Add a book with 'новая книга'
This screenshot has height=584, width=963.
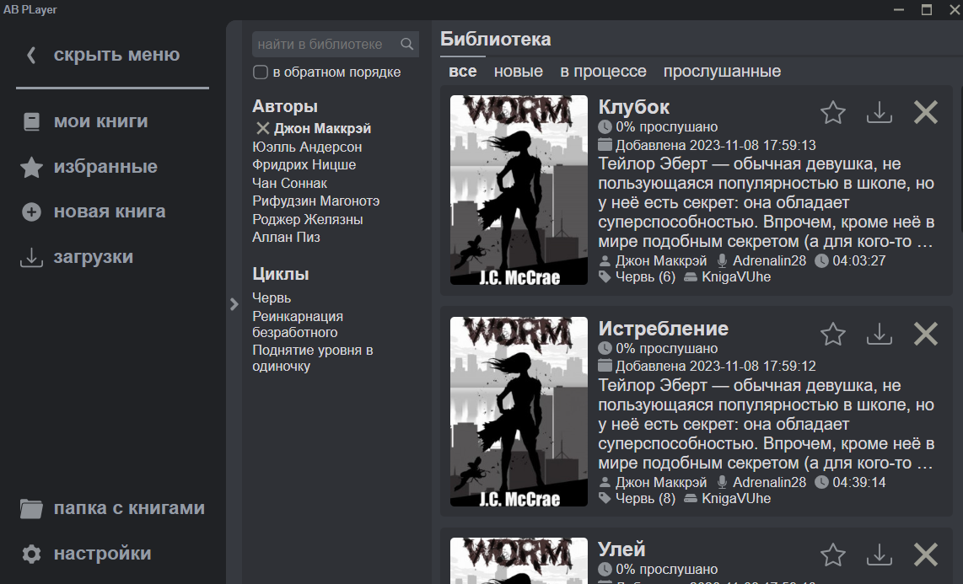click(110, 212)
